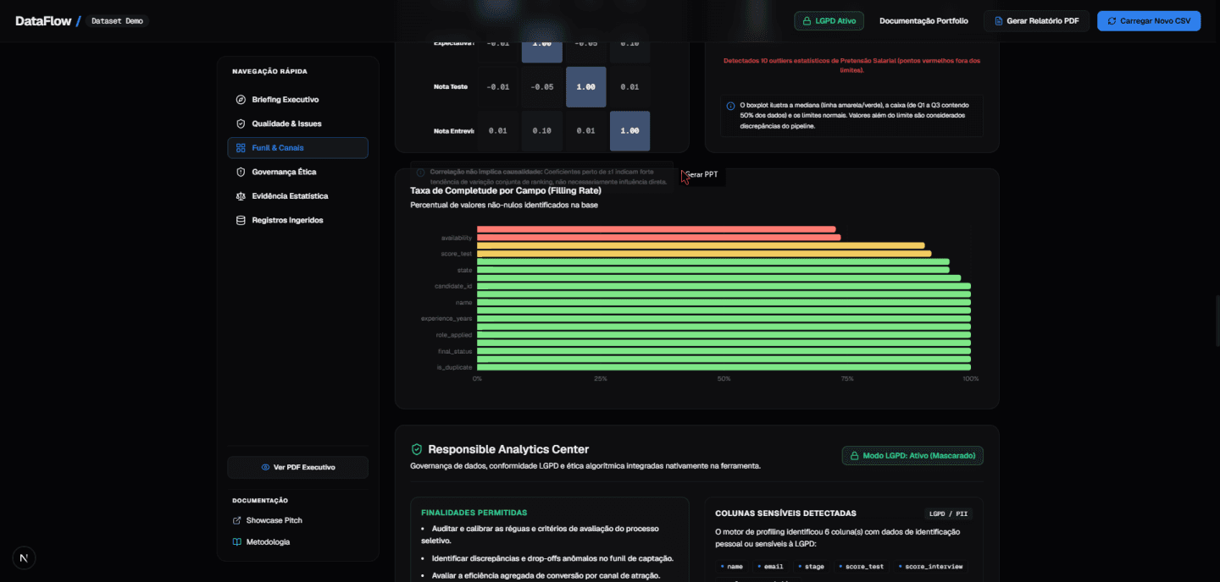Toggle Modo LGPD: Ativo (Mascarado)
The width and height of the screenshot is (1220, 582).
coord(912,456)
